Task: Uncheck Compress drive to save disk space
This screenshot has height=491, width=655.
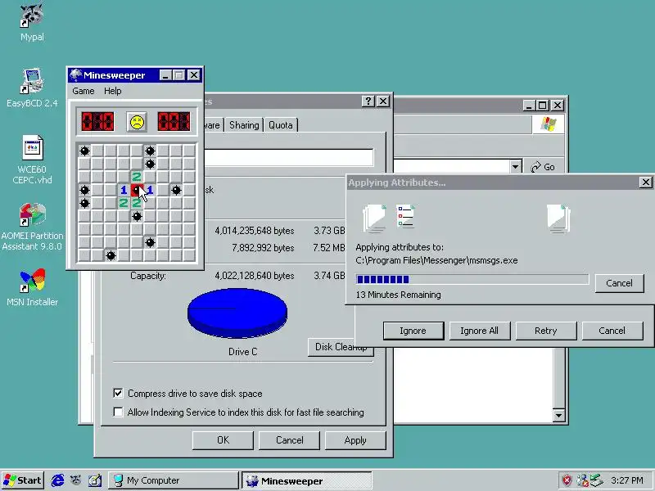Action: point(118,394)
